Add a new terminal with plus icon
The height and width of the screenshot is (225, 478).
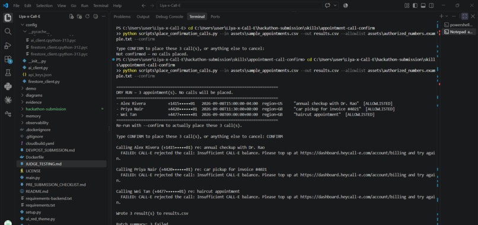(x=441, y=16)
